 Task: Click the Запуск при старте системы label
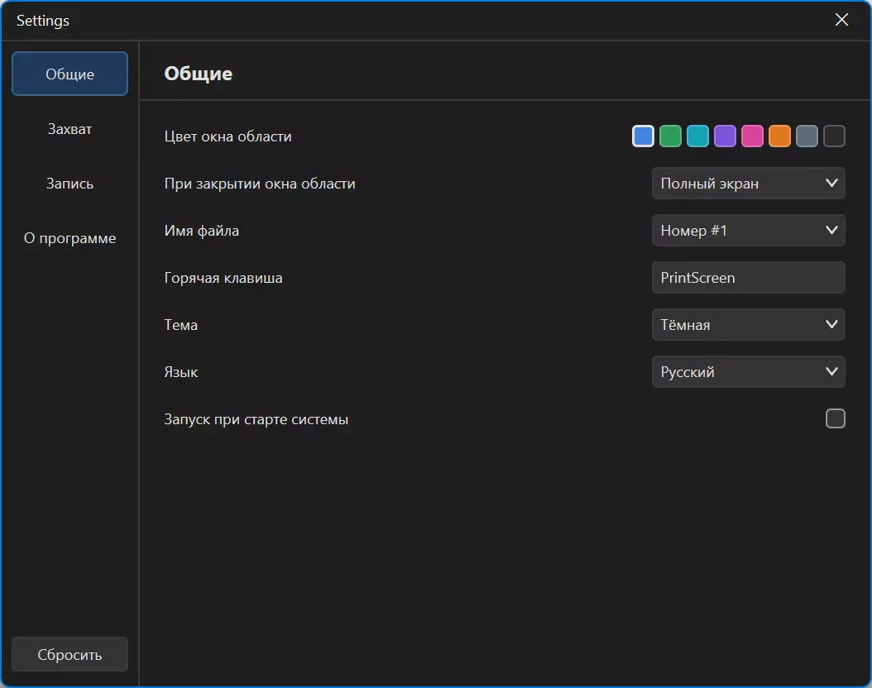coord(256,419)
